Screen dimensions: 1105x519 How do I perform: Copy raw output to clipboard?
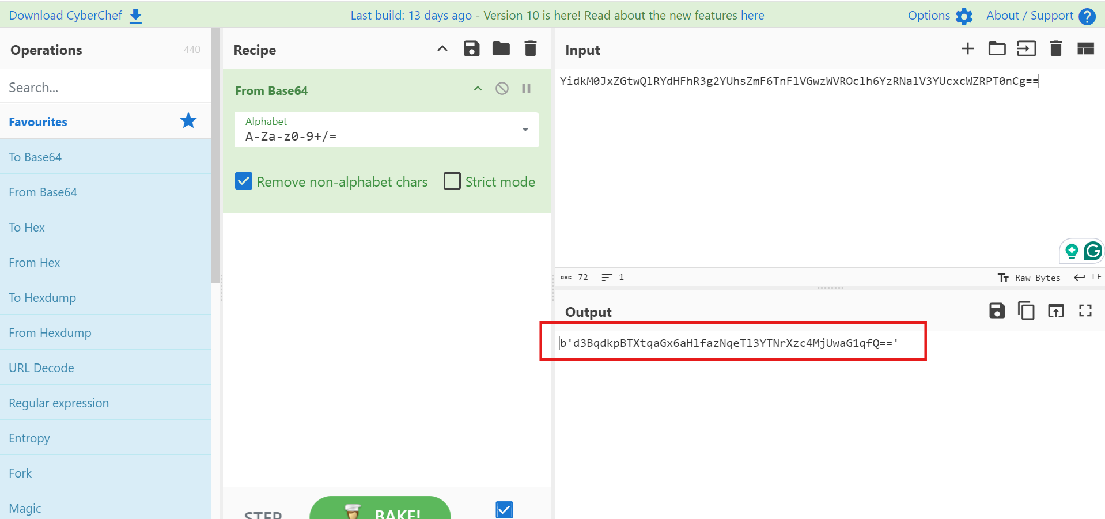(x=1026, y=311)
